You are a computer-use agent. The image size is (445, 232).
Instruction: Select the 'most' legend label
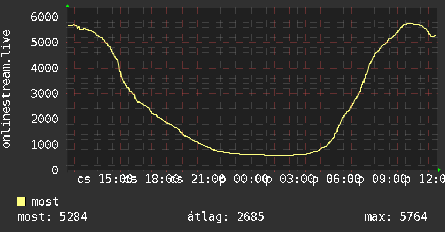[45, 202]
